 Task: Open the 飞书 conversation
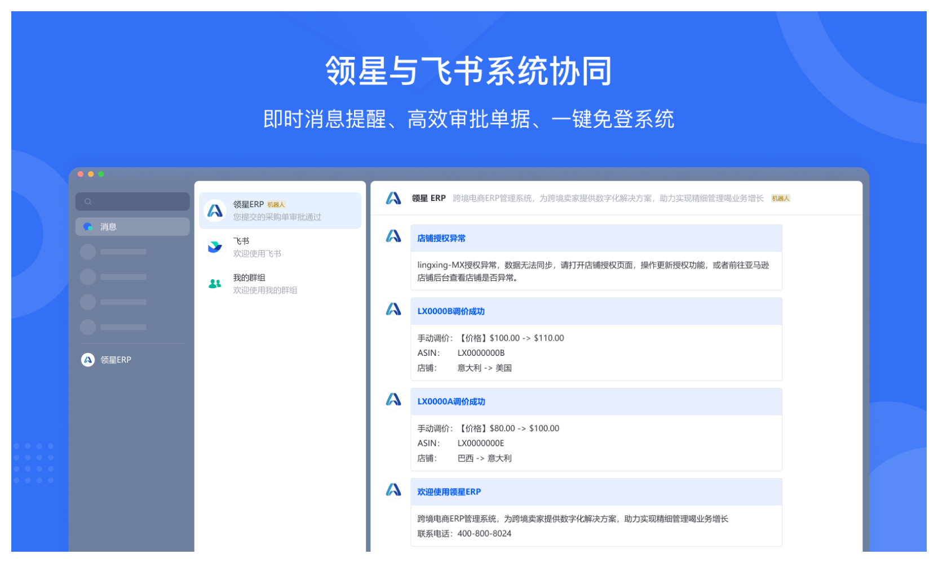[280, 247]
